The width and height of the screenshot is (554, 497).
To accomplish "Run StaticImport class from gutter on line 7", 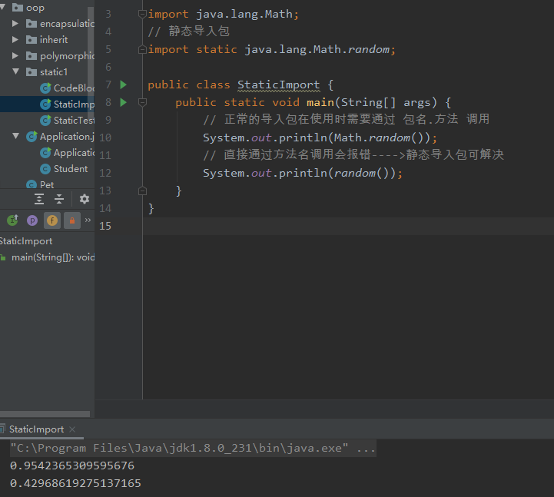I will click(123, 84).
